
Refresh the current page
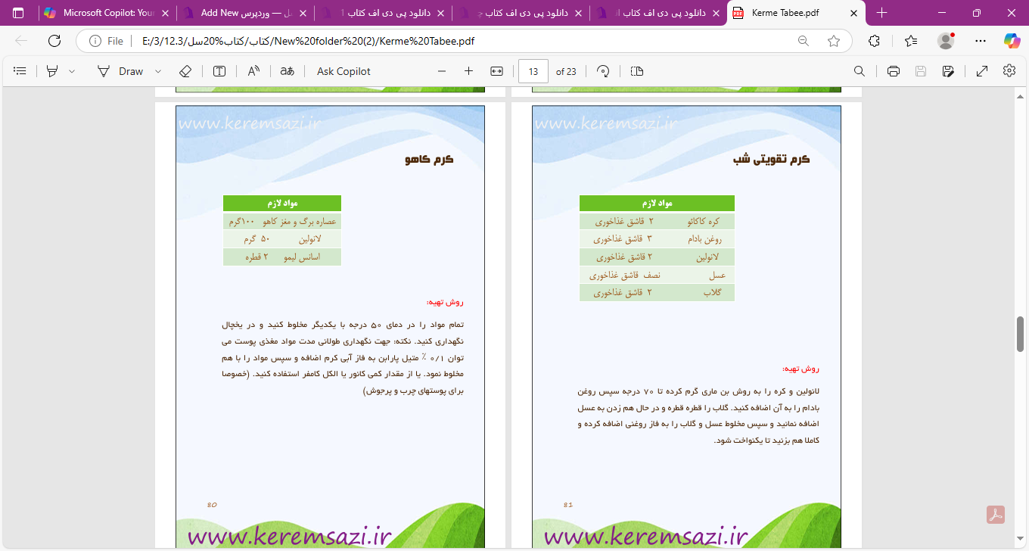tap(54, 41)
